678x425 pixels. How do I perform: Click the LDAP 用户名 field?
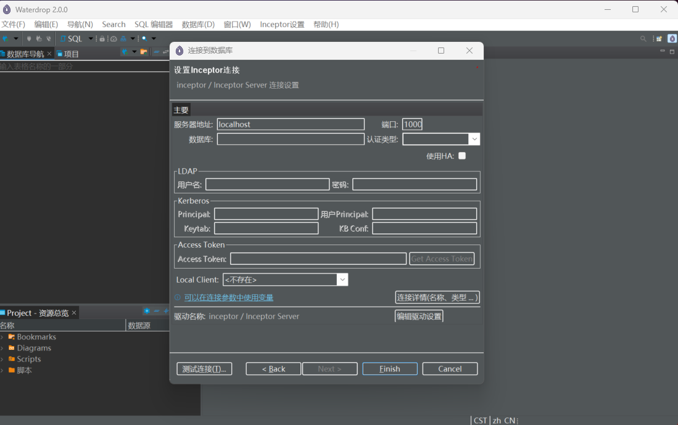267,184
